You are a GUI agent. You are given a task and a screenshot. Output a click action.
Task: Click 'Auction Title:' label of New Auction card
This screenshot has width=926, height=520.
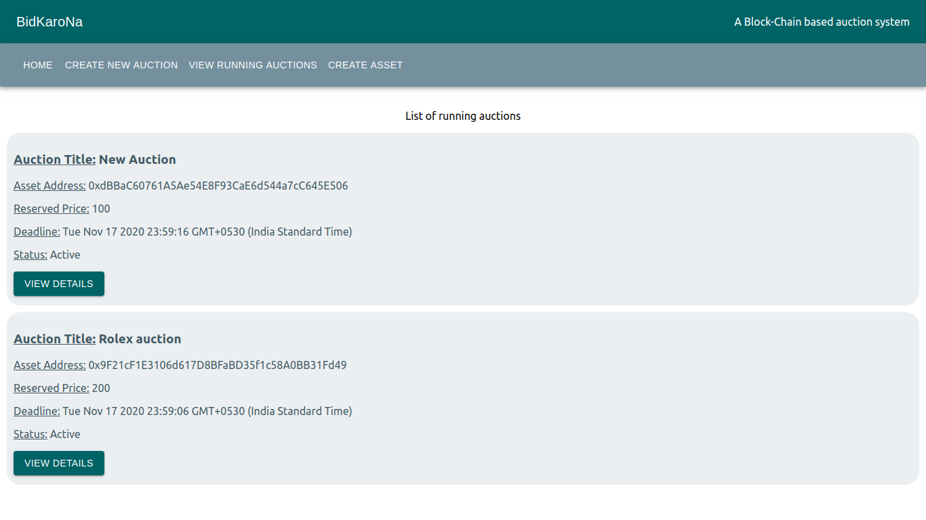click(55, 159)
